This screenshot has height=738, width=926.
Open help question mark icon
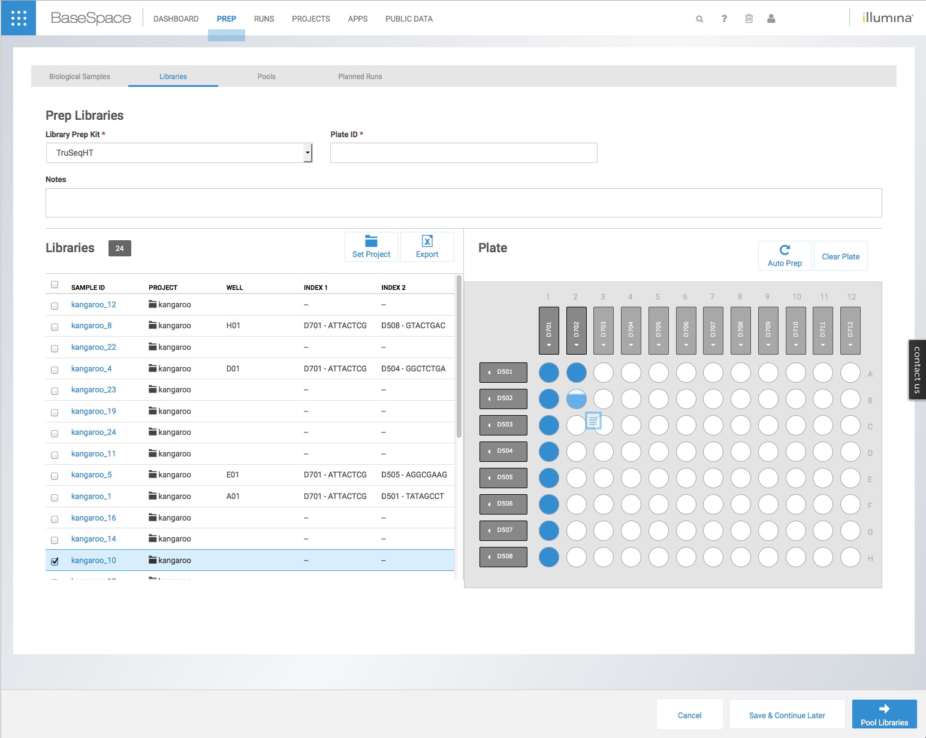point(724,19)
